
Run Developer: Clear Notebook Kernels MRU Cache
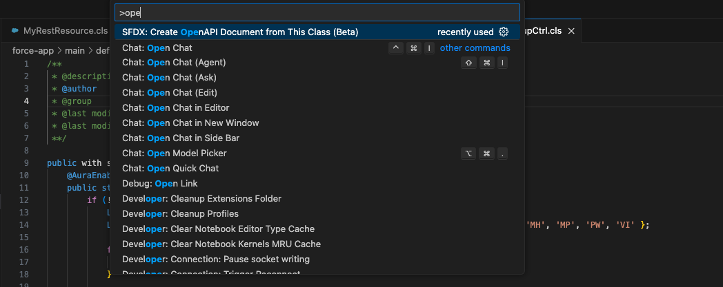pyautogui.click(x=317, y=244)
